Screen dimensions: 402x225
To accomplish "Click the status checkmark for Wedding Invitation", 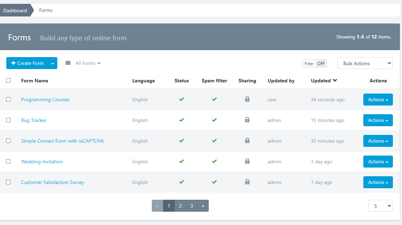I will 181,162.
